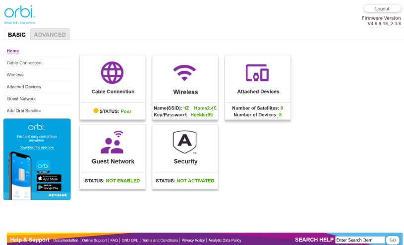The image size is (404, 245).
Task: Open the Terms and Conditions link
Action: point(160,240)
